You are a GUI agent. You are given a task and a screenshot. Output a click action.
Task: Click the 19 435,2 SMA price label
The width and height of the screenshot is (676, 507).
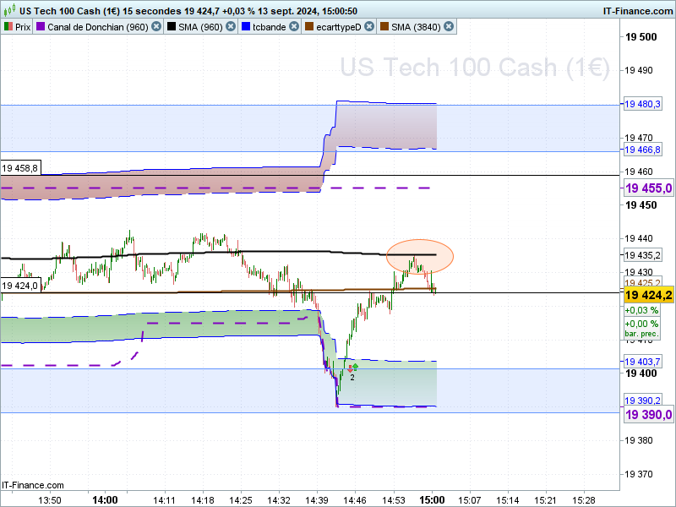642,255
